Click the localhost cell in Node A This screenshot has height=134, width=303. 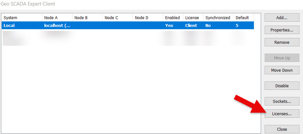(57, 25)
